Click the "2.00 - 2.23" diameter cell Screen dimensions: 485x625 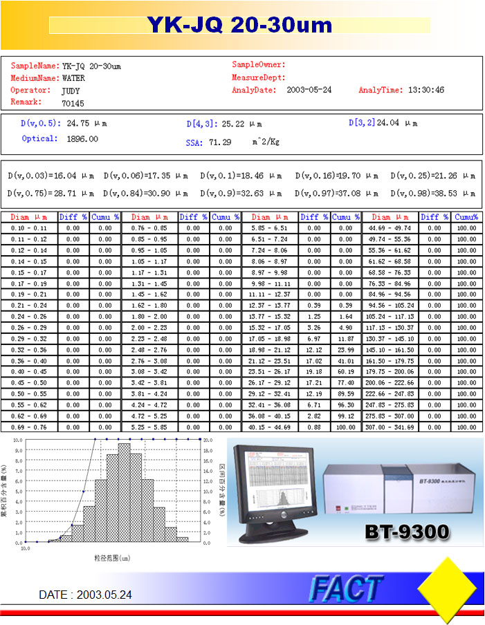click(x=149, y=328)
